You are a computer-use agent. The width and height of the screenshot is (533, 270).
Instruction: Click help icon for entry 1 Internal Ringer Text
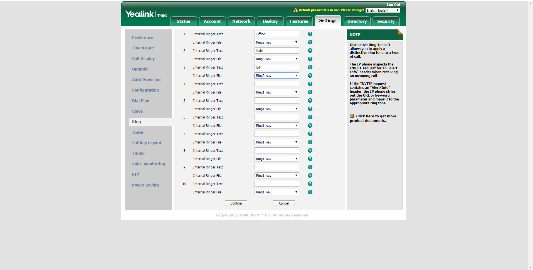310,34
